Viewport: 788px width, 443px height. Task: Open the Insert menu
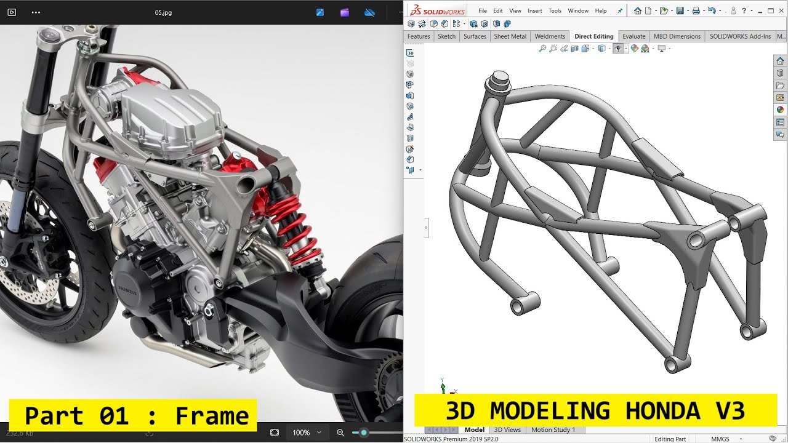point(535,10)
